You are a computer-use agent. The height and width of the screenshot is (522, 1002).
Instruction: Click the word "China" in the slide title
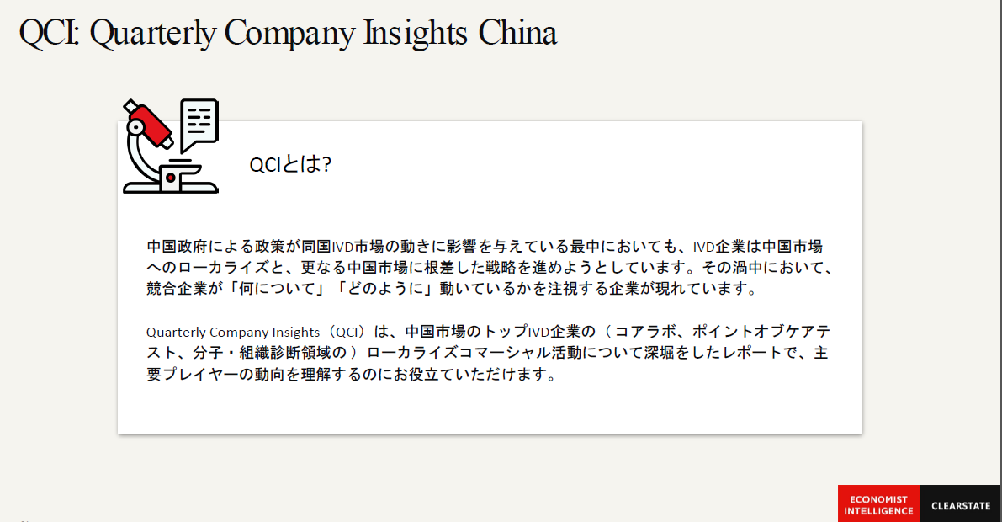click(517, 34)
